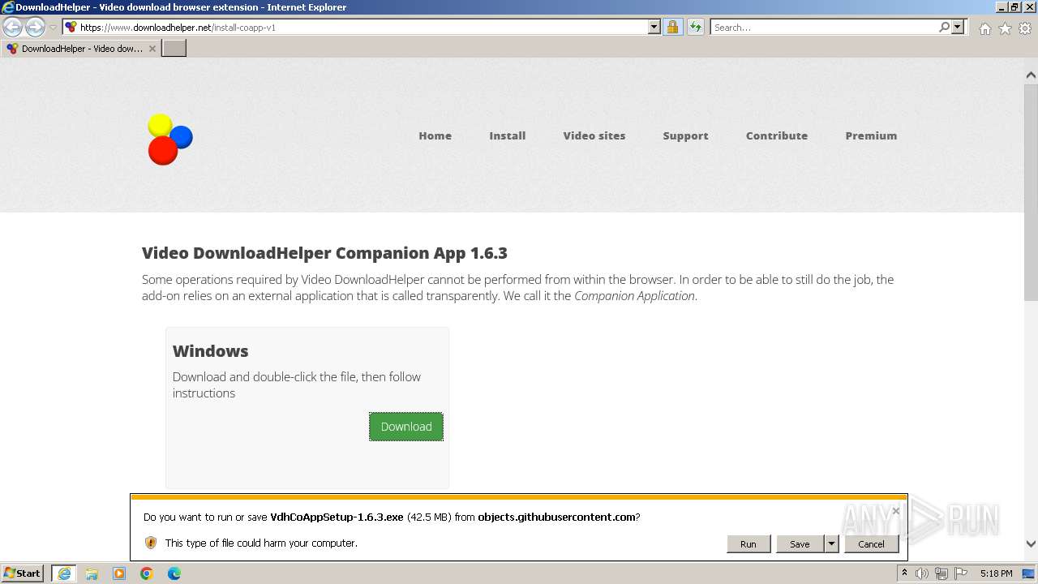
Task: Open the Install menu item
Action: coord(507,135)
